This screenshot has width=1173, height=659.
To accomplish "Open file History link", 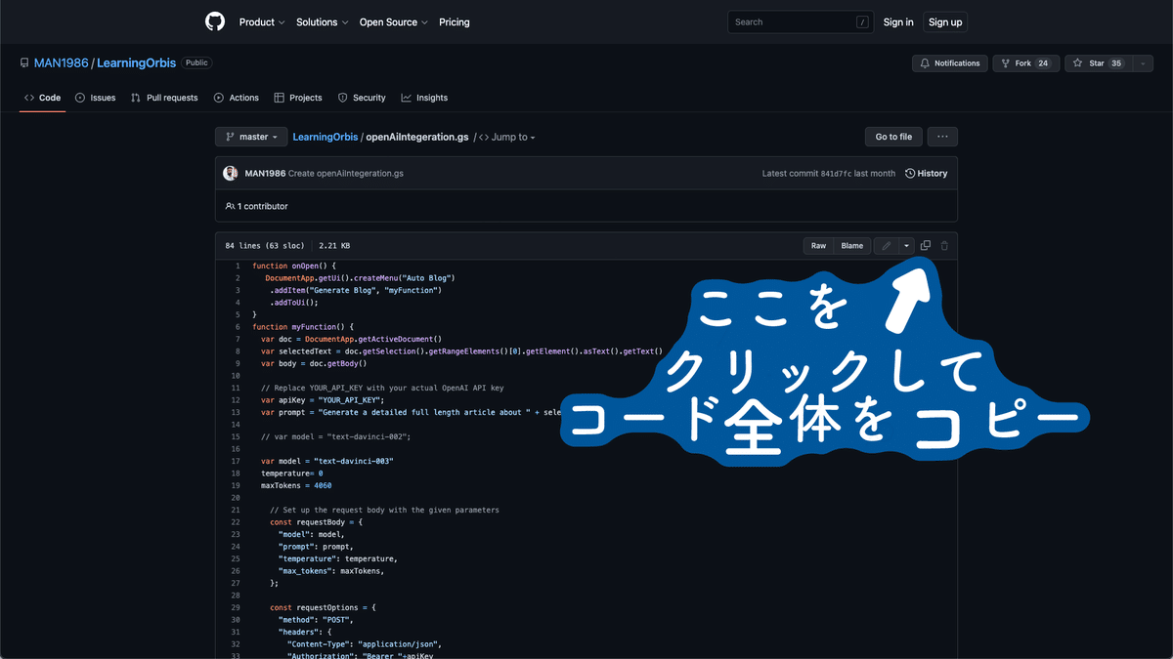I will (x=926, y=173).
